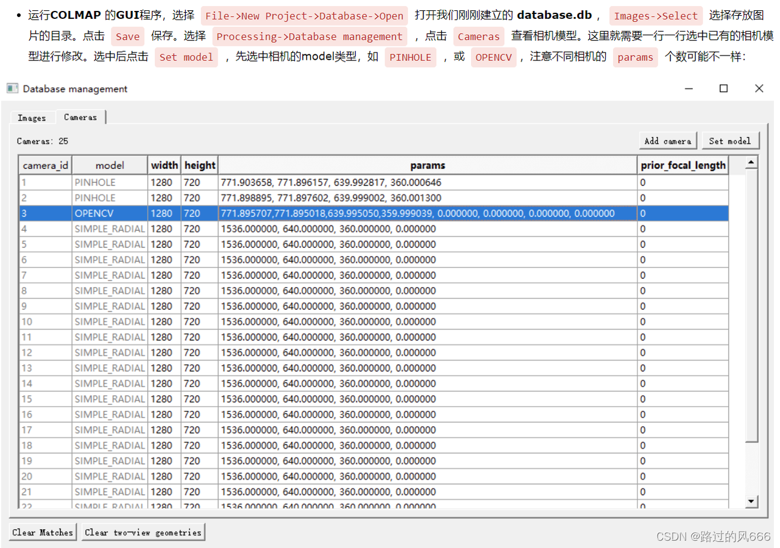Viewport: 780px width, 548px height.
Task: Click params cell of camera 16
Action: tap(428, 415)
